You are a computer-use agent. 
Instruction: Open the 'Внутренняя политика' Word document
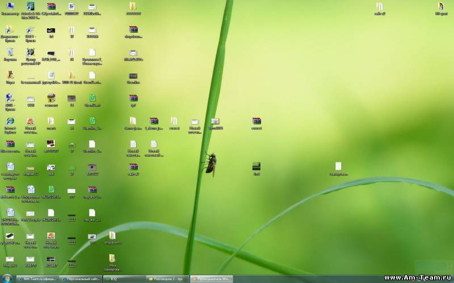pos(31,194)
